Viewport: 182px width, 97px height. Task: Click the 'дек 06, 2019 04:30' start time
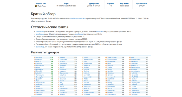94,6
